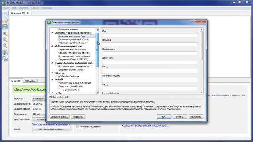Select the QR-Code tab

[16, 81]
